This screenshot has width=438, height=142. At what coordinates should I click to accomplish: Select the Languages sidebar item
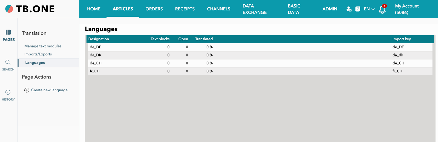click(35, 63)
